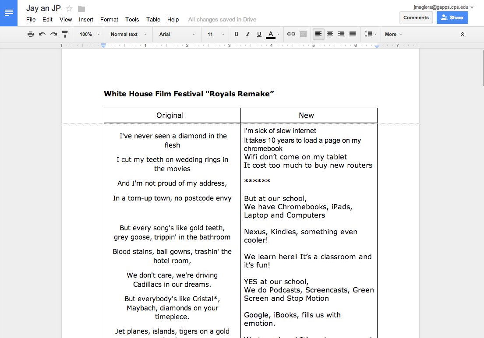Click the line 'But at our school,'
Screen dimensions: 484x338
(x=276, y=198)
